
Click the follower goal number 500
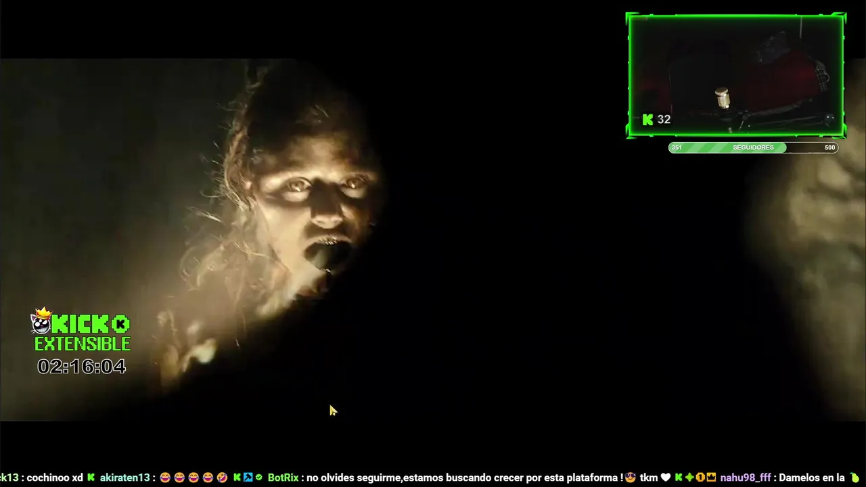coord(829,147)
